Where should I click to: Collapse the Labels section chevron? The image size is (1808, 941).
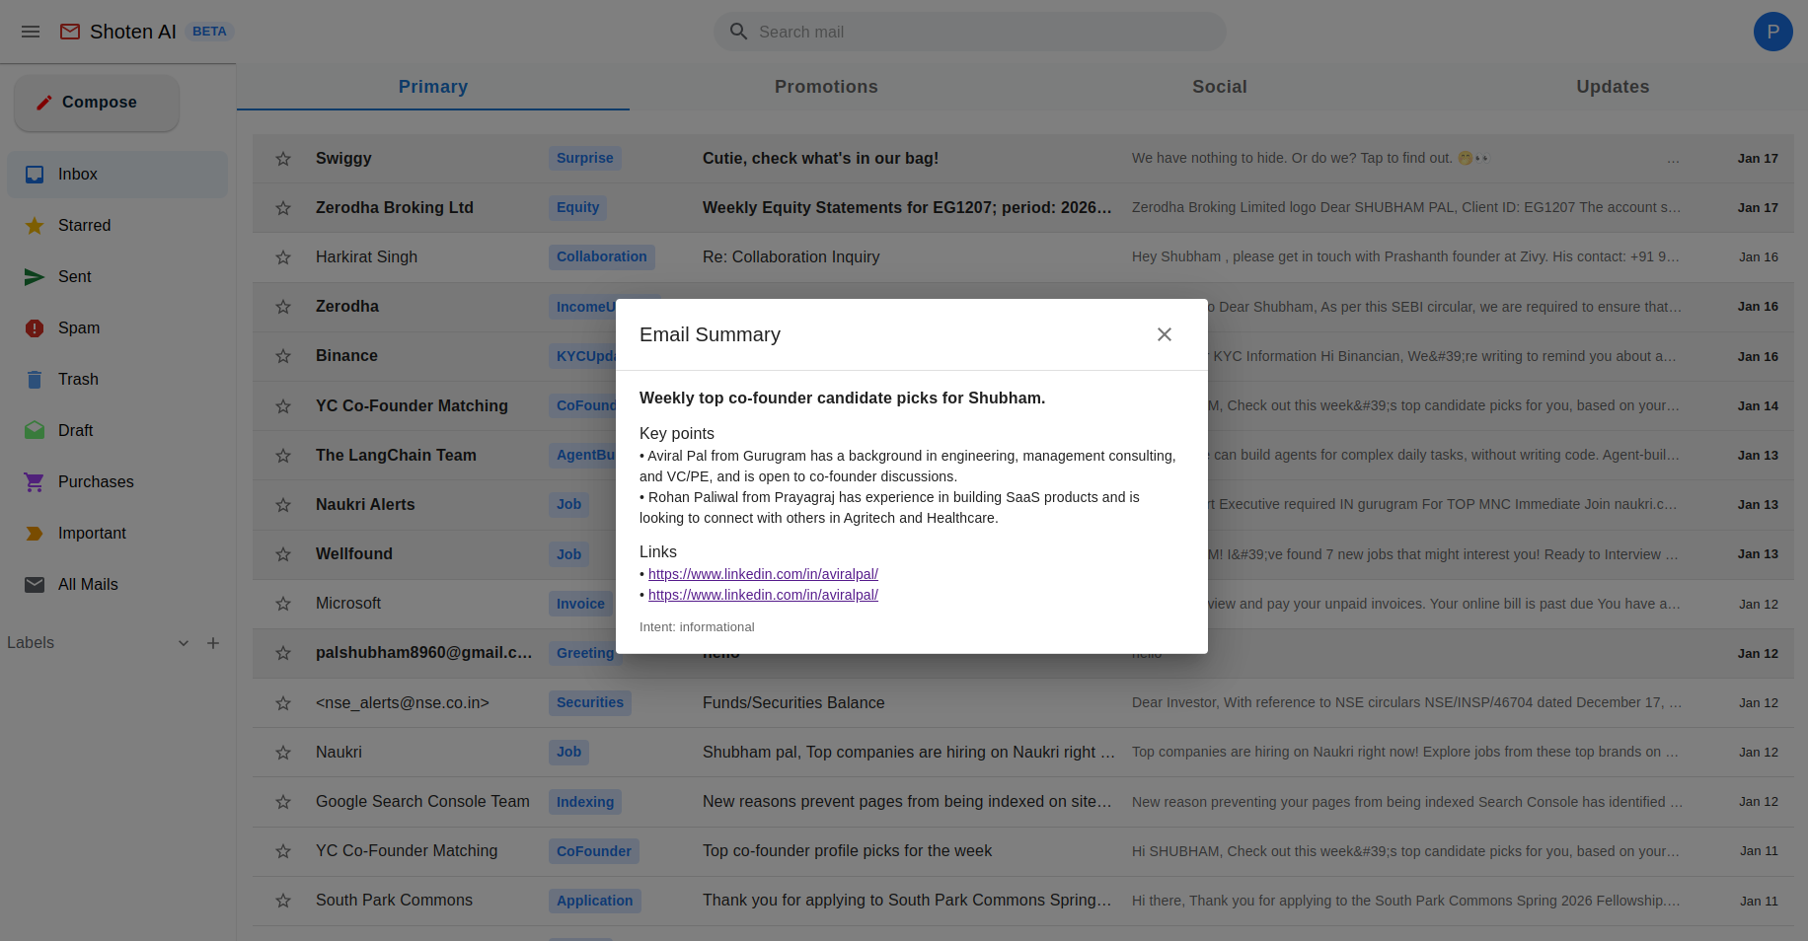183,642
